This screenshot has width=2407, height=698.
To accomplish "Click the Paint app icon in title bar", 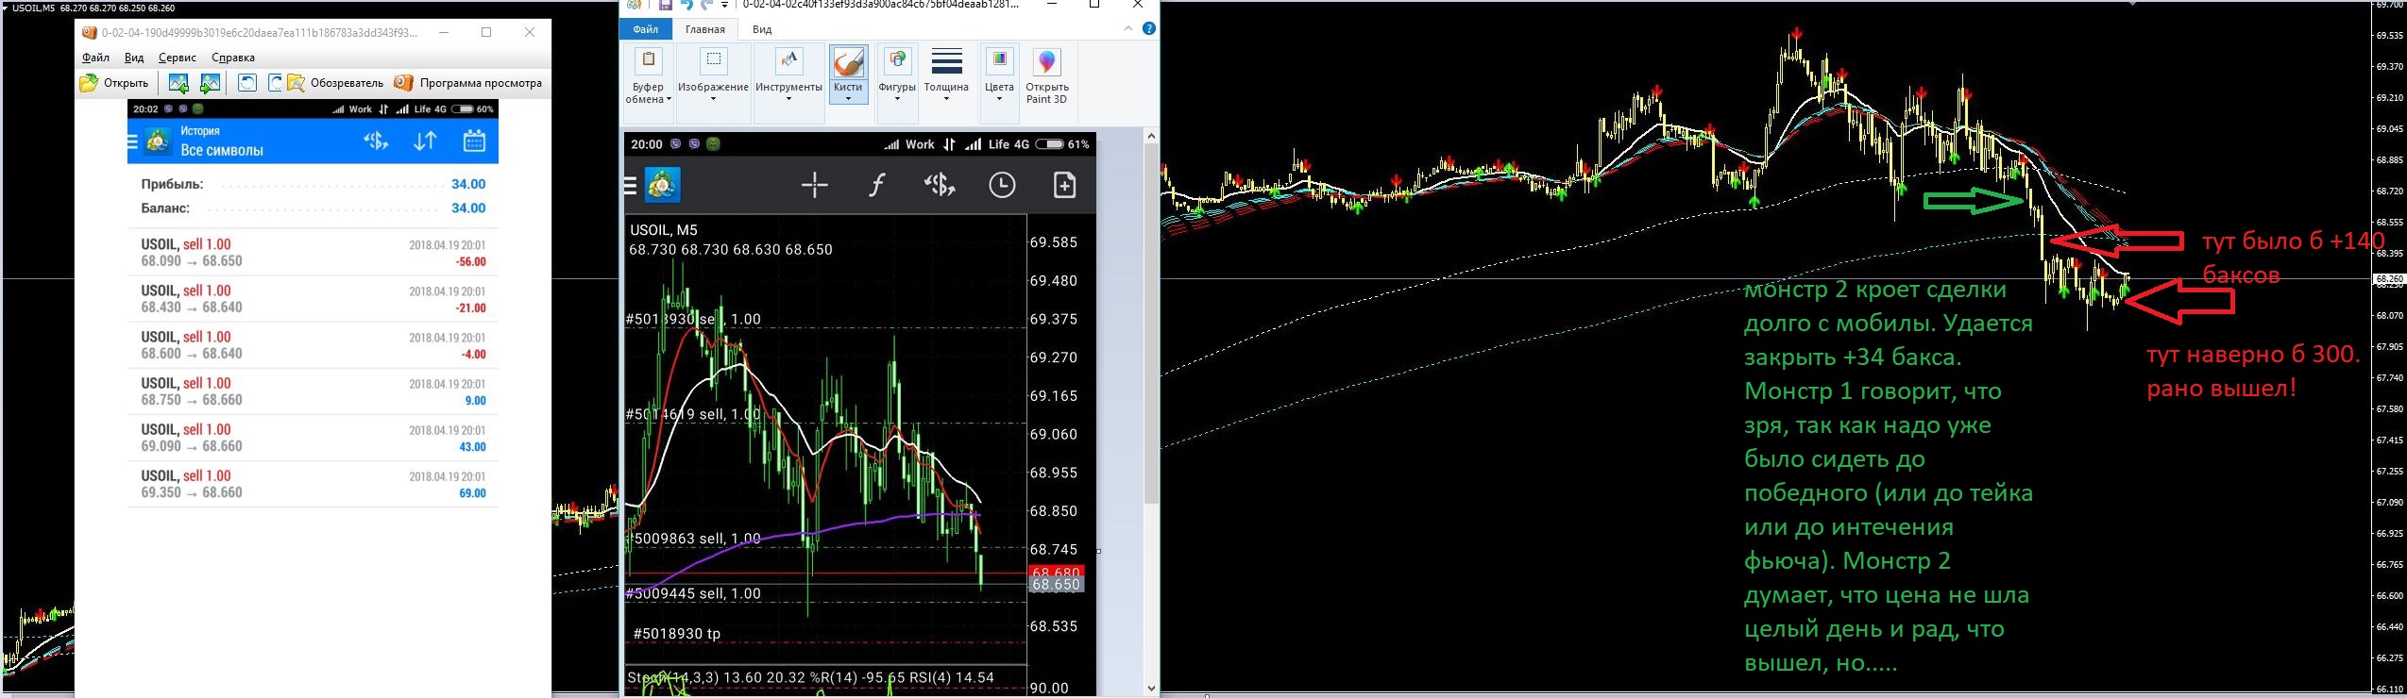I will pos(635,5).
